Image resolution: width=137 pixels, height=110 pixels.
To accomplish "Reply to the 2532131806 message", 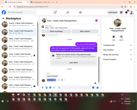I will point(62,80).
